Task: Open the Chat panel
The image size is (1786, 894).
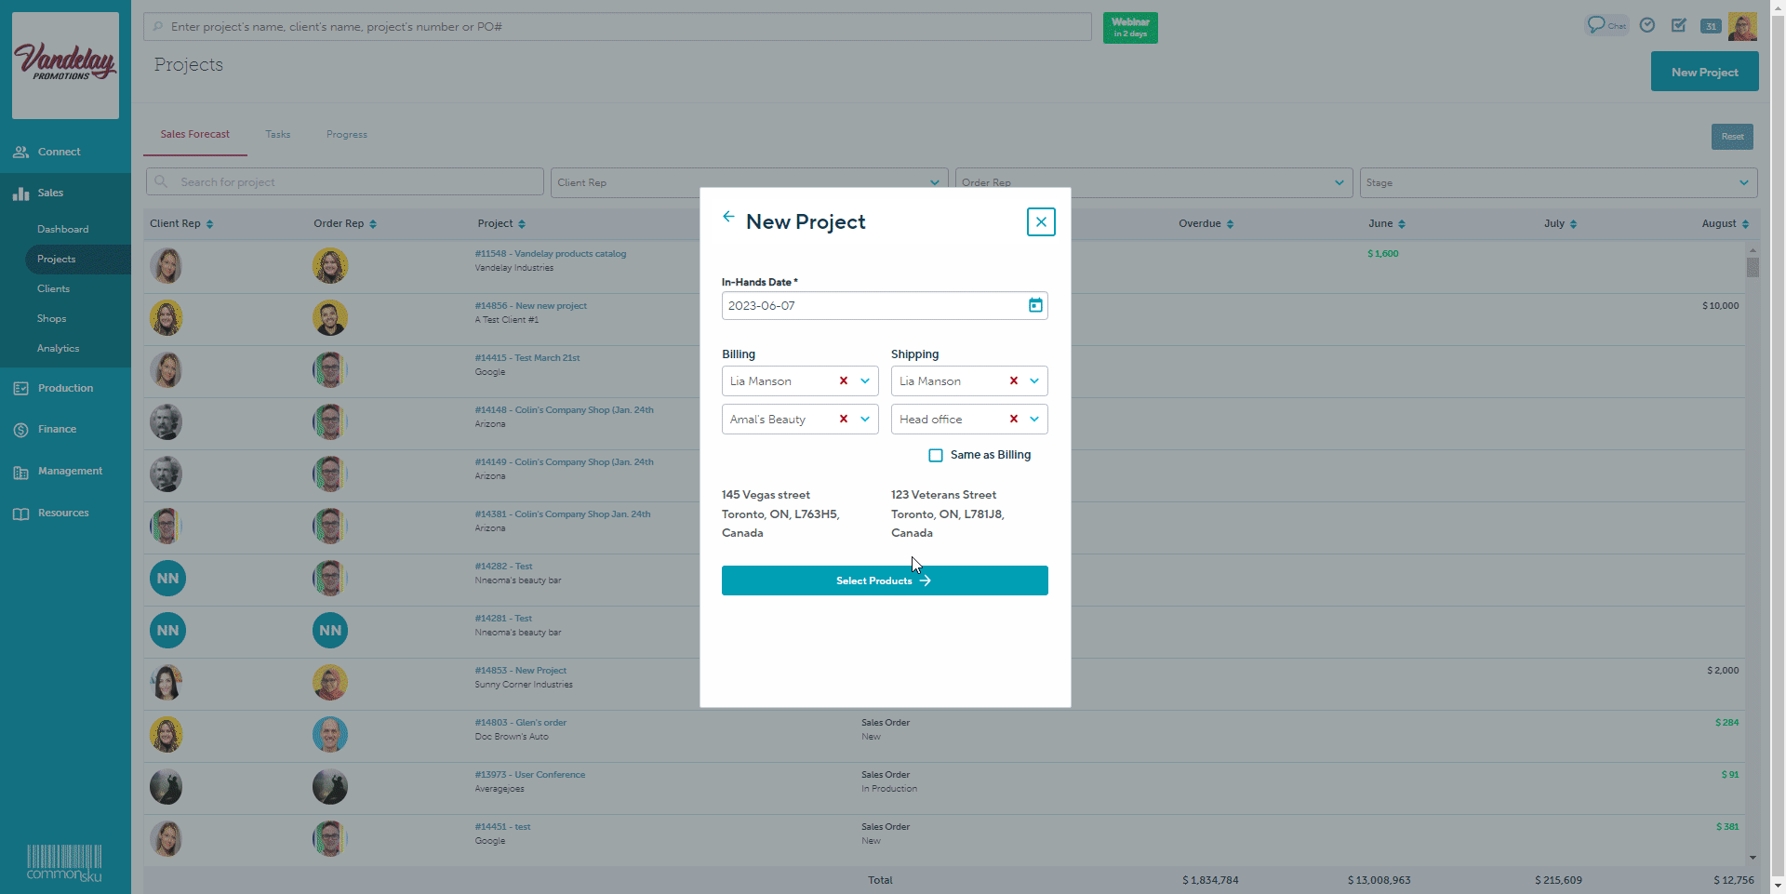Action: tap(1607, 25)
